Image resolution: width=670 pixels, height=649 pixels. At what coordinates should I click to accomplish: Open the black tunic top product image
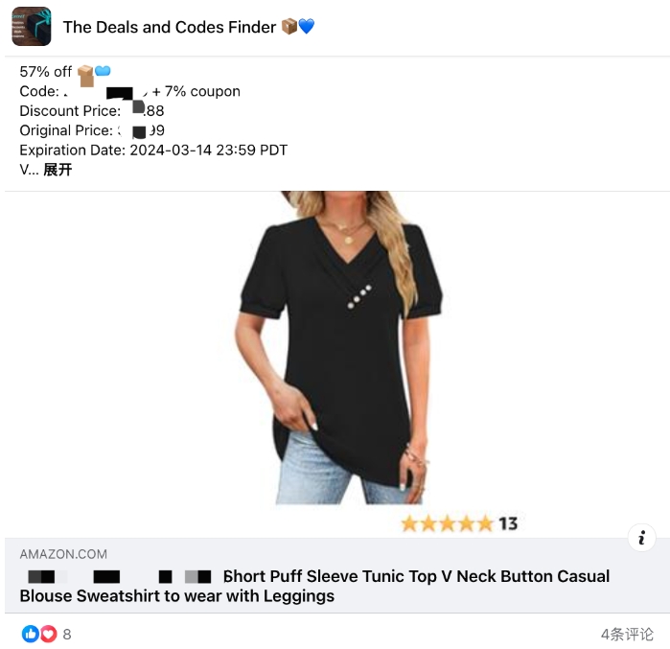coord(339,348)
